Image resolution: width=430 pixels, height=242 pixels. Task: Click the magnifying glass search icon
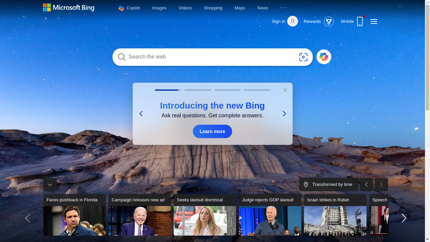122,57
